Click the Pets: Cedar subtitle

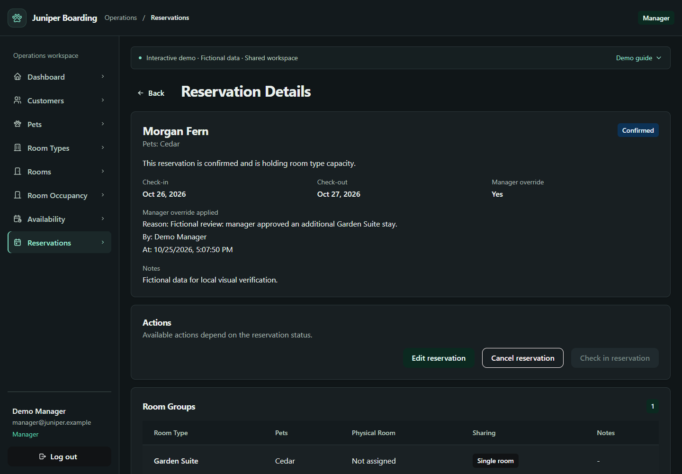point(161,144)
